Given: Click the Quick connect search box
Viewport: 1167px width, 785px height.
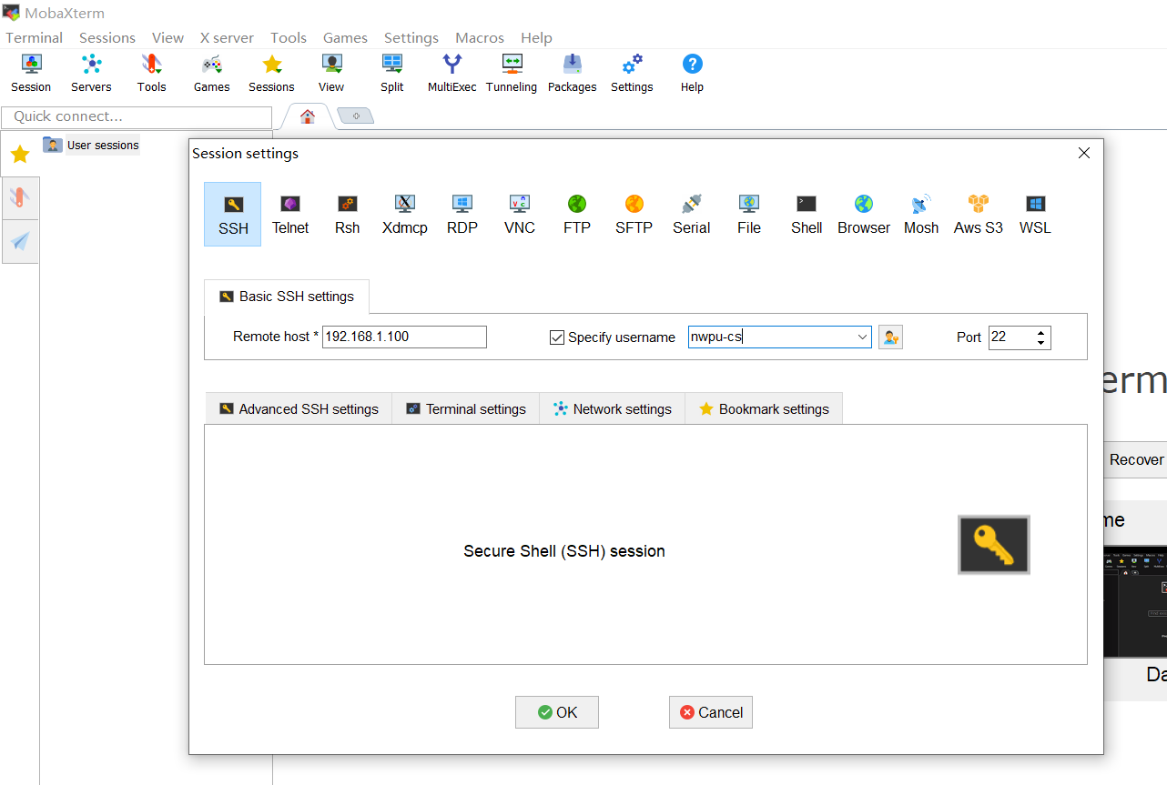Looking at the screenshot, I should 137,116.
